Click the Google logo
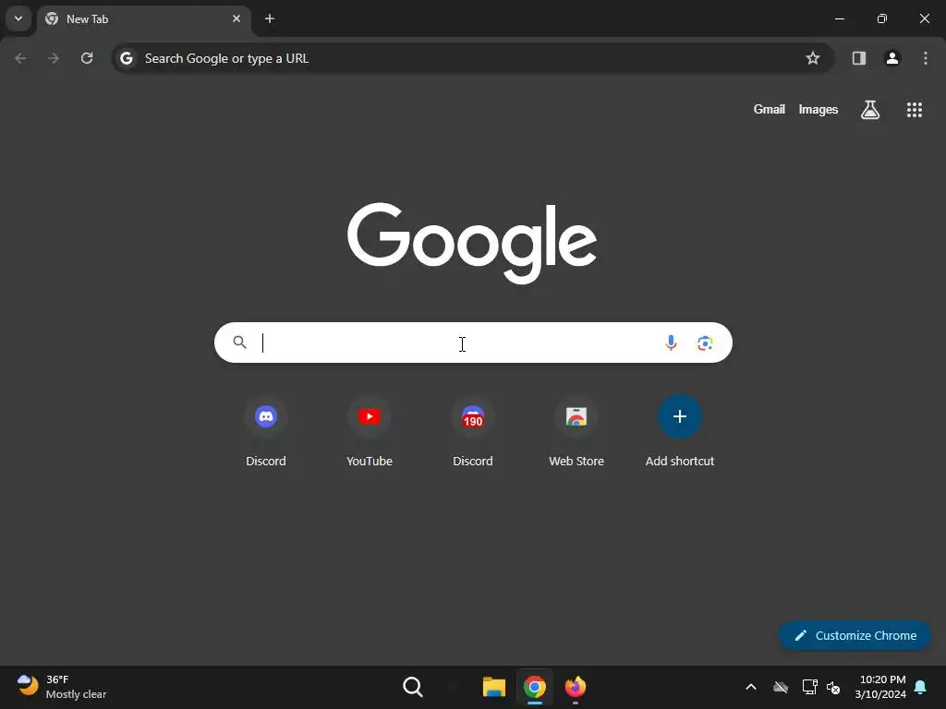Viewport: 946px width, 709px height. (472, 243)
